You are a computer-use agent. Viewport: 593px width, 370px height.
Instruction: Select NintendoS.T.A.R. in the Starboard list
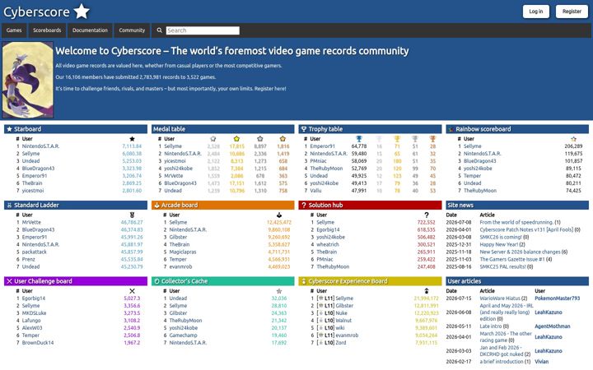click(x=40, y=146)
